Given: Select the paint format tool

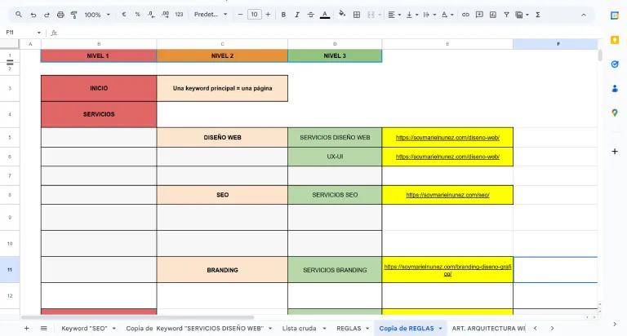Looking at the screenshot, I should point(74,15).
